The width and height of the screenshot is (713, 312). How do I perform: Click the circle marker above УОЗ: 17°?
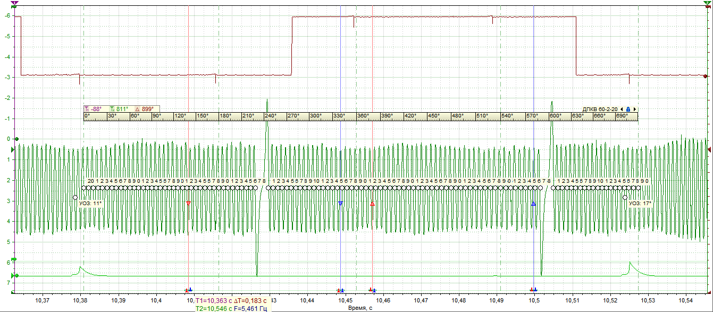[x=625, y=197]
